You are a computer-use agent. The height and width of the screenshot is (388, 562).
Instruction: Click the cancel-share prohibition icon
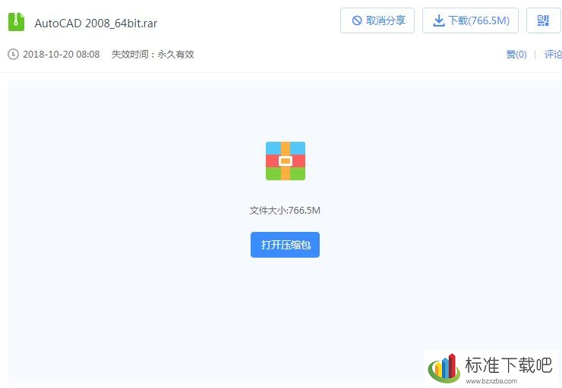357,20
